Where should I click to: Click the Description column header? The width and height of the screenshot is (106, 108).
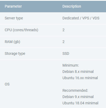tap(72, 6)
